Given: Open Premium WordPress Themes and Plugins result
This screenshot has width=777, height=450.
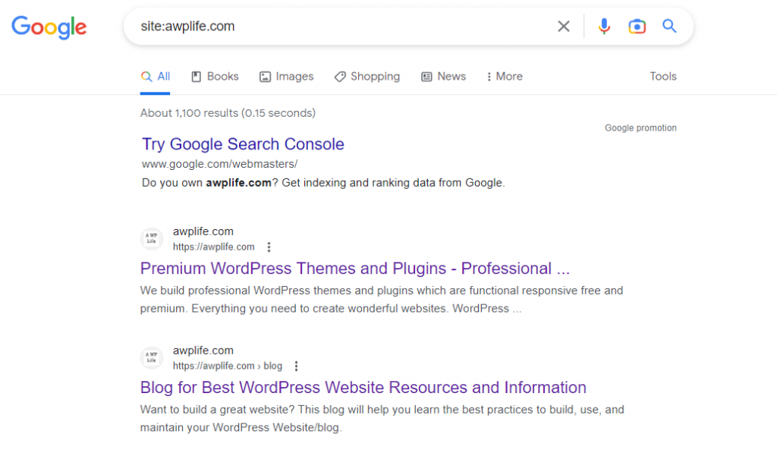Looking at the screenshot, I should pos(354,269).
